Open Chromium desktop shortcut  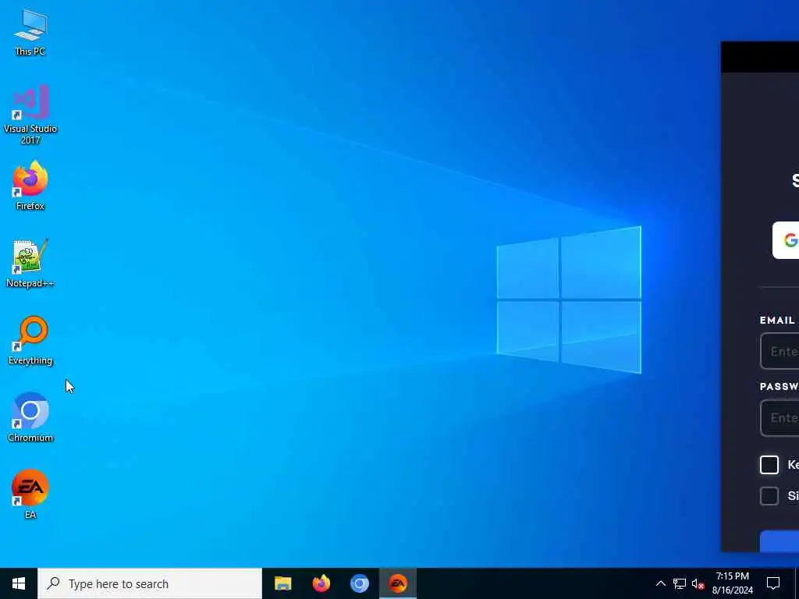pos(30,418)
